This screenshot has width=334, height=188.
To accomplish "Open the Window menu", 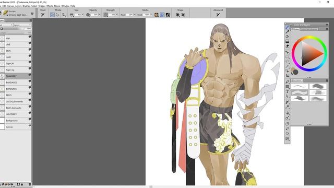I will tap(65, 6).
